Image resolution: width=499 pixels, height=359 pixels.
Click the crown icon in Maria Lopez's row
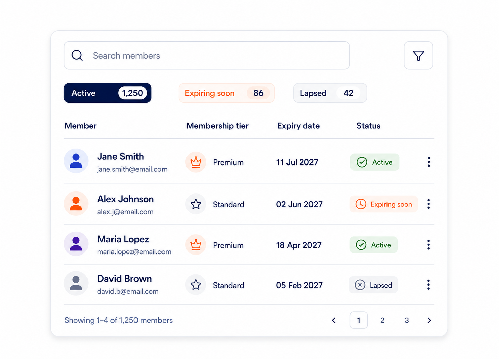[196, 245]
